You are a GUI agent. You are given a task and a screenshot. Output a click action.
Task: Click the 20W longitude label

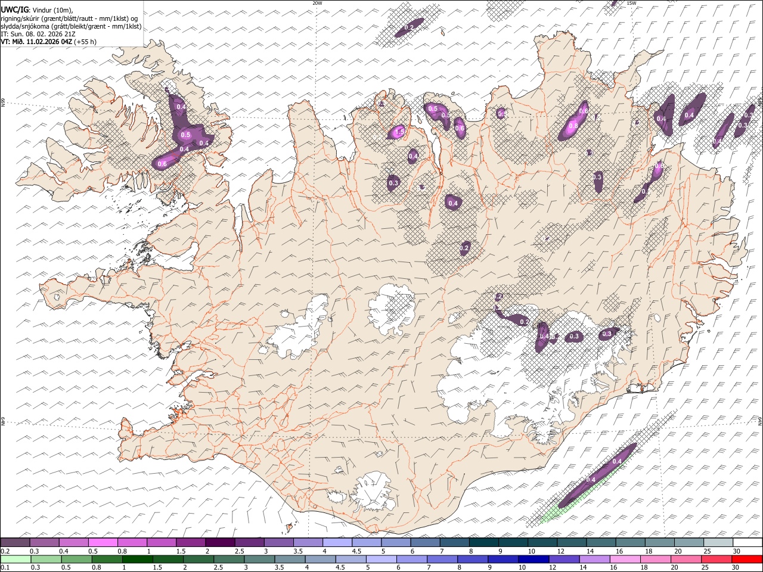(x=317, y=3)
